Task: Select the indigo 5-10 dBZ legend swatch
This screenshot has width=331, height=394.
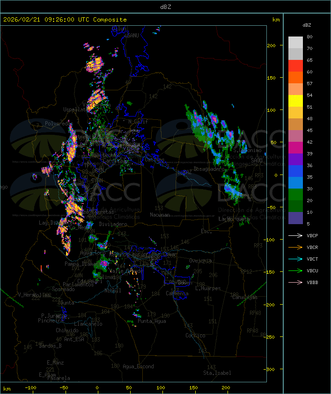Action: pos(295,218)
